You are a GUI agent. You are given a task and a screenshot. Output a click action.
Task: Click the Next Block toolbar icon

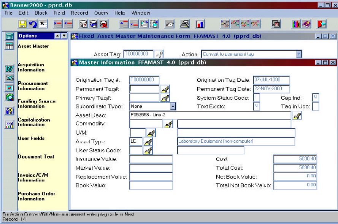pyautogui.click(x=154, y=24)
